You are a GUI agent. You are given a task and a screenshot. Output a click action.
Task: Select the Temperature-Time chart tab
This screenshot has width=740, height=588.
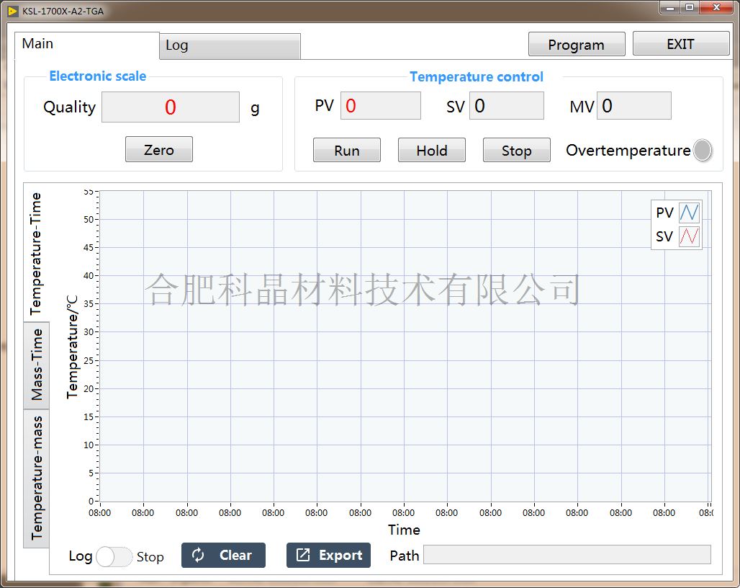coord(37,253)
